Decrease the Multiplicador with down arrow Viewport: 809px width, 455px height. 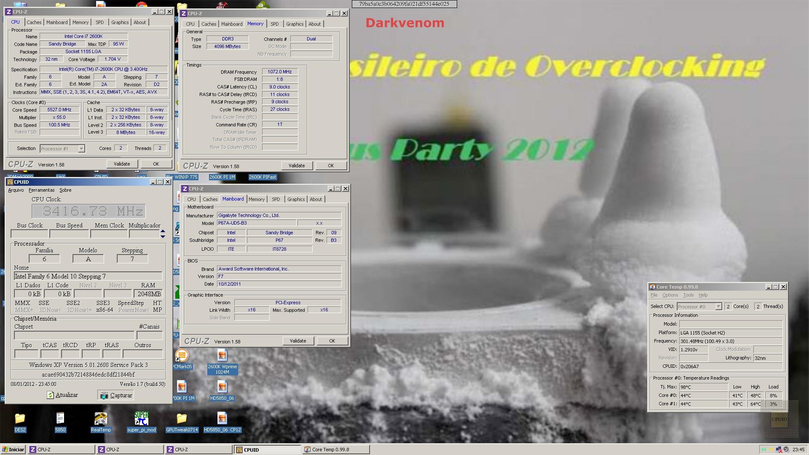pyautogui.click(x=163, y=237)
